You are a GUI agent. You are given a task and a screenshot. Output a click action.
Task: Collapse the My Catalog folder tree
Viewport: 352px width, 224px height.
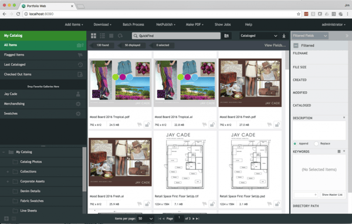[4, 152]
